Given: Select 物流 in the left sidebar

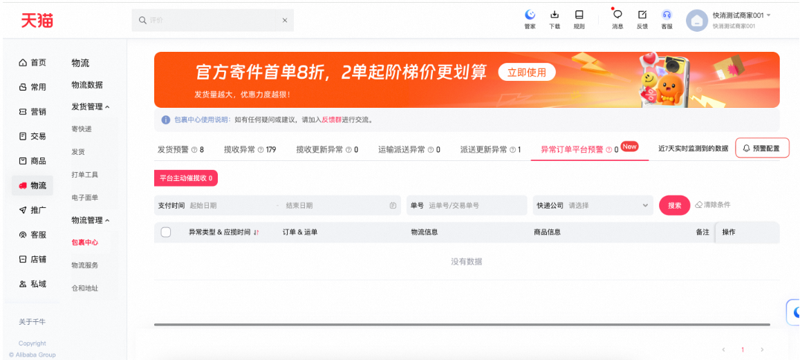Looking at the screenshot, I should pyautogui.click(x=33, y=186).
